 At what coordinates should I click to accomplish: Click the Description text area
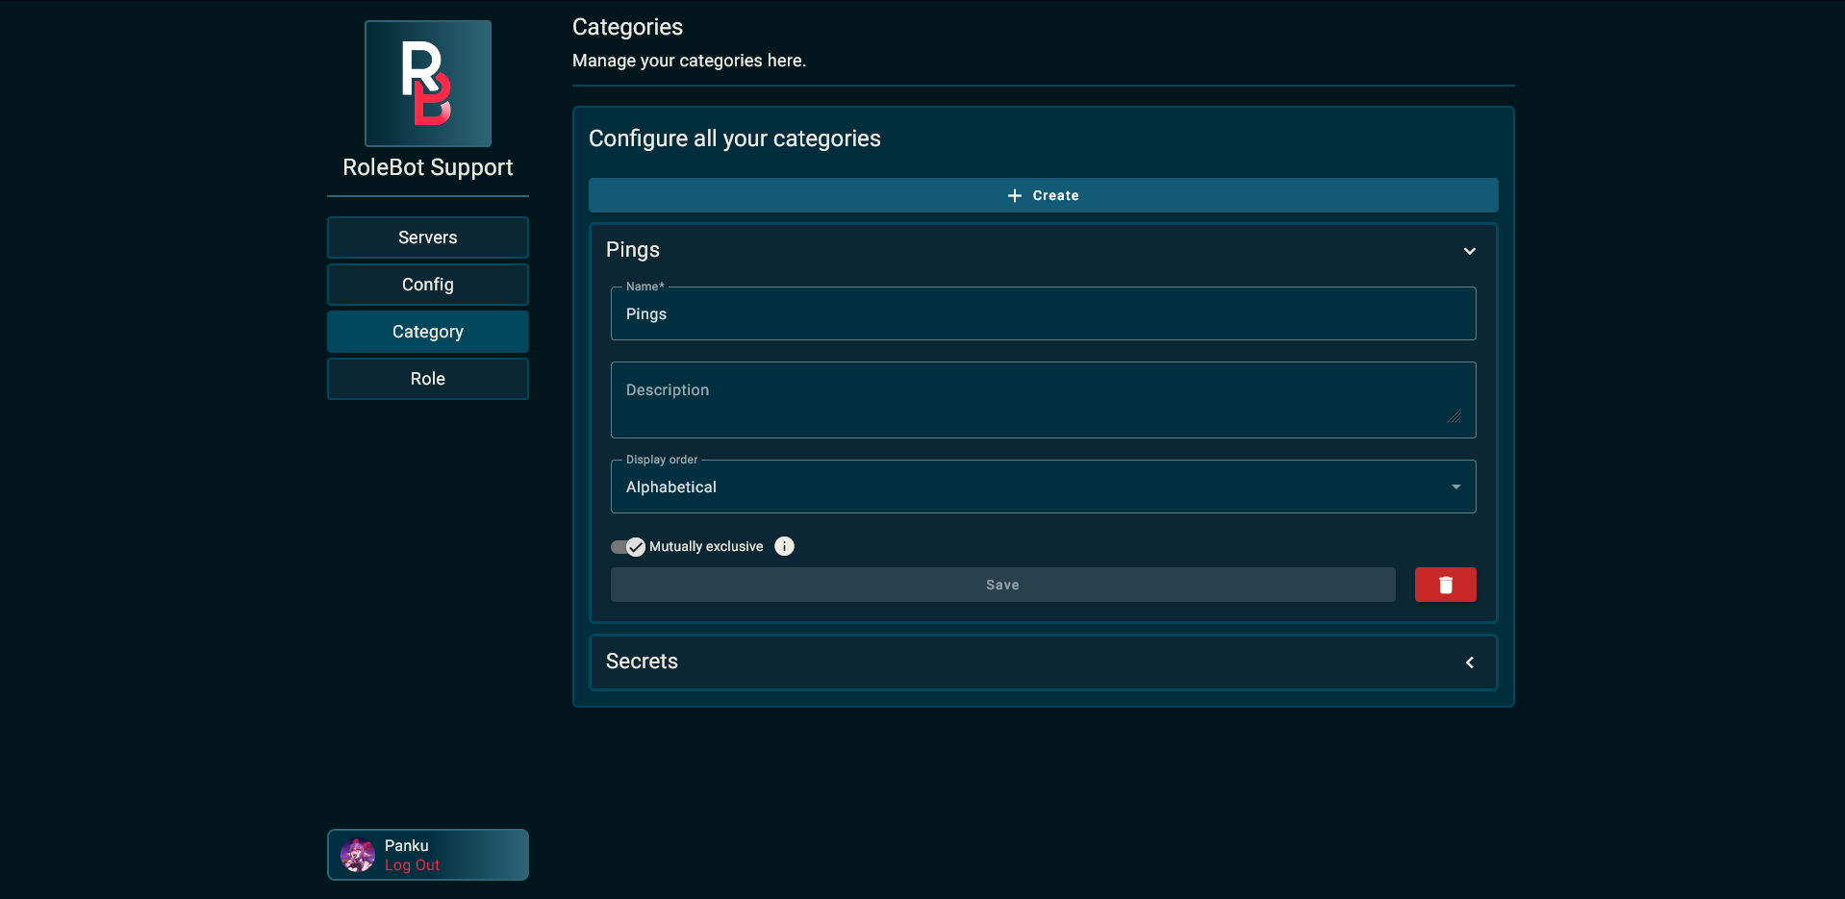(x=1043, y=399)
